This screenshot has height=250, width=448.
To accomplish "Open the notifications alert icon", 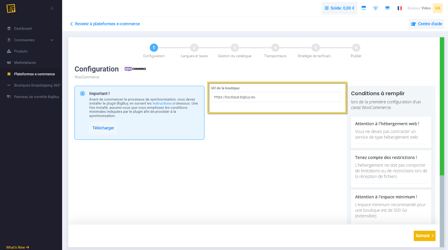I will 375,8.
